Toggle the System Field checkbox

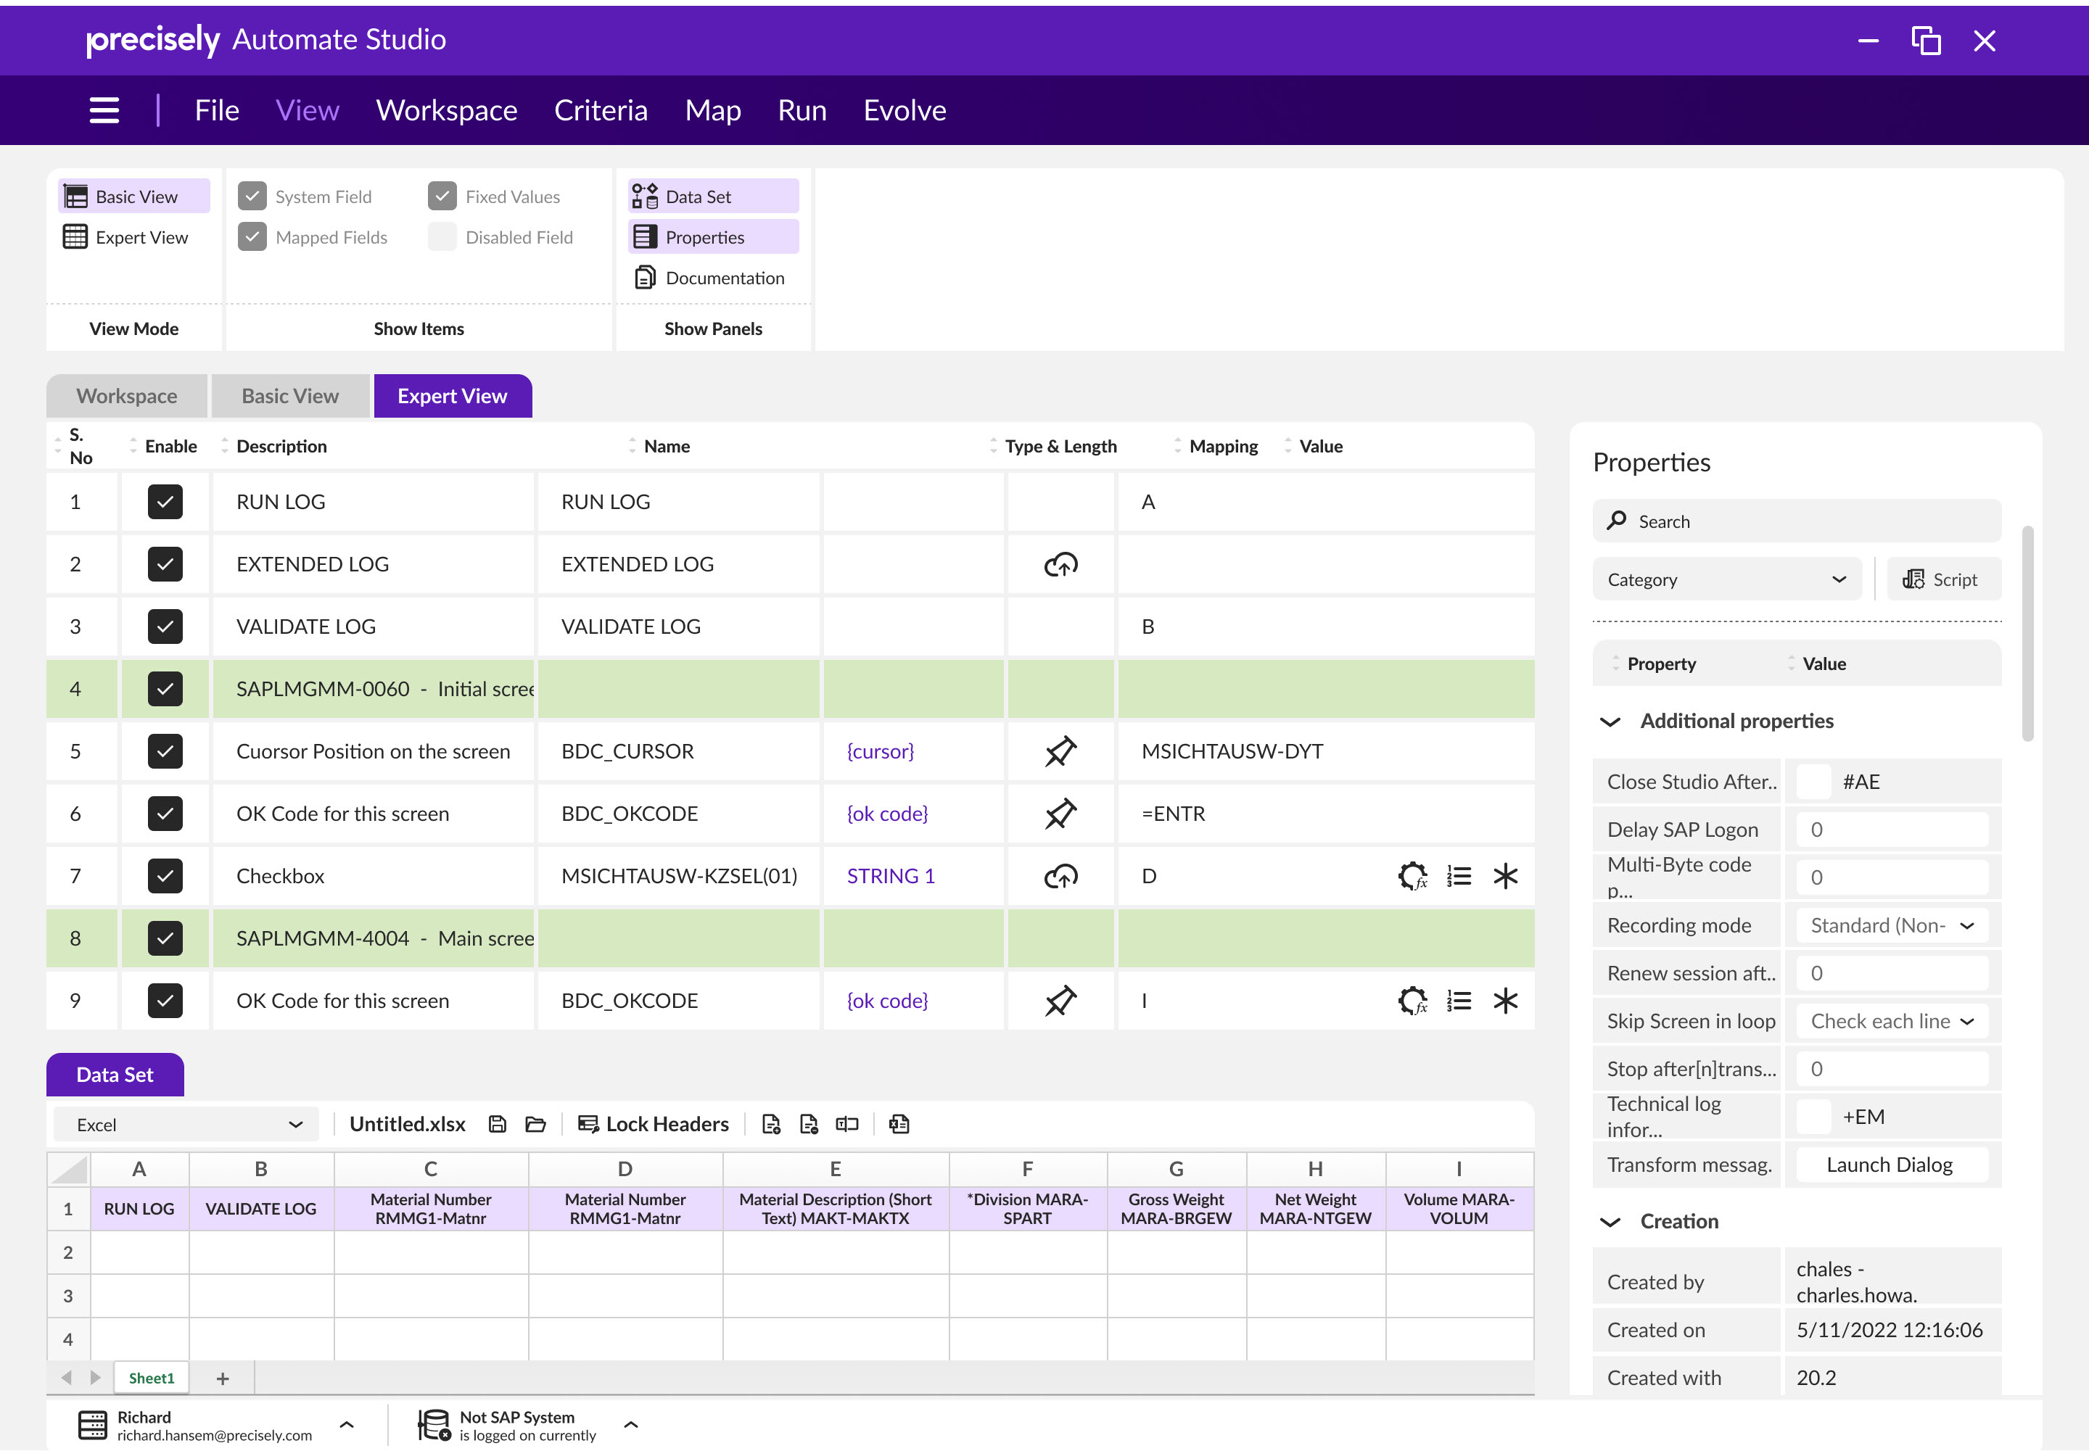click(x=252, y=197)
